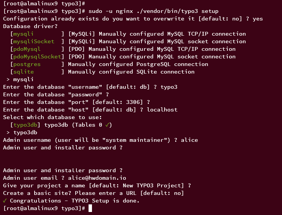Click the 'localhost' host entry
Image resolution: width=282 pixels, height=215 pixels.
tap(164, 110)
